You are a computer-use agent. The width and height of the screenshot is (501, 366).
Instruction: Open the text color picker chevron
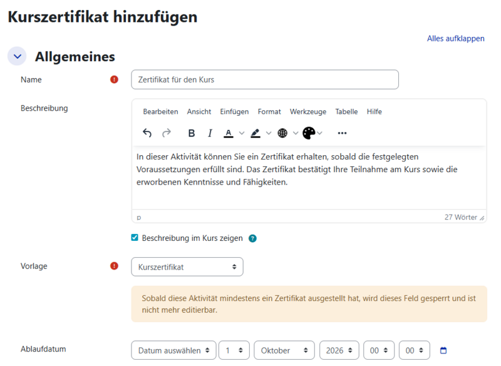[241, 133]
